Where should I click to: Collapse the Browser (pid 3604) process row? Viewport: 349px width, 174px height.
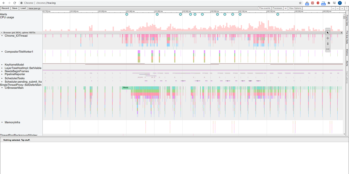click(2, 32)
